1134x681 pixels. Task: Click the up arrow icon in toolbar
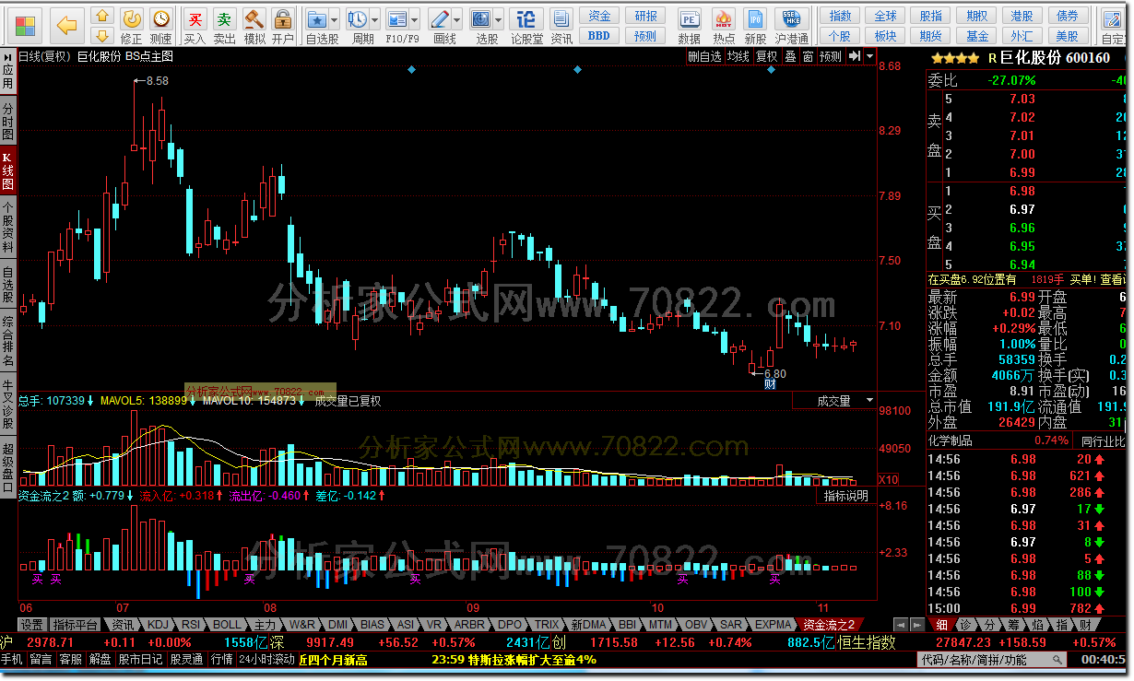103,16
